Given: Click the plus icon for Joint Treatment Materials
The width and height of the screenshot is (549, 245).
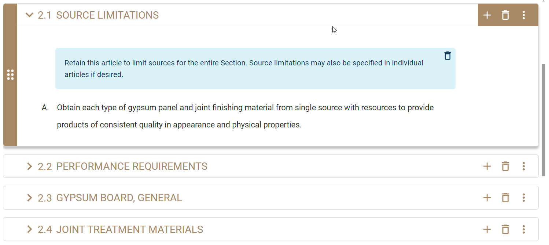Looking at the screenshot, I should 487,230.
